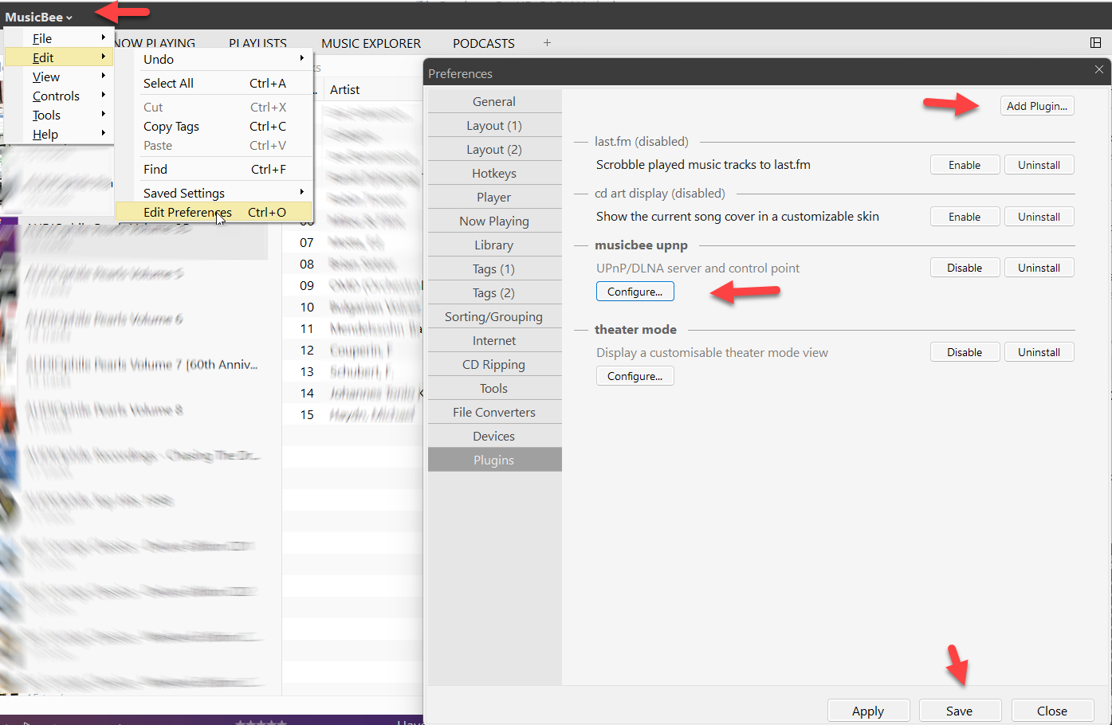
Task: Open the Hotkeys preferences section
Action: click(x=494, y=173)
